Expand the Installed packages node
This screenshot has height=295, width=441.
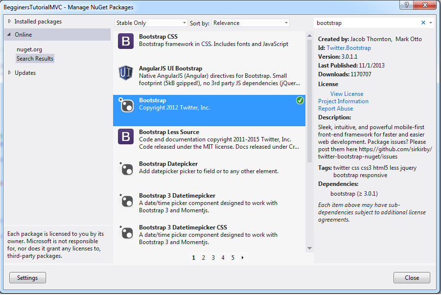(10, 22)
